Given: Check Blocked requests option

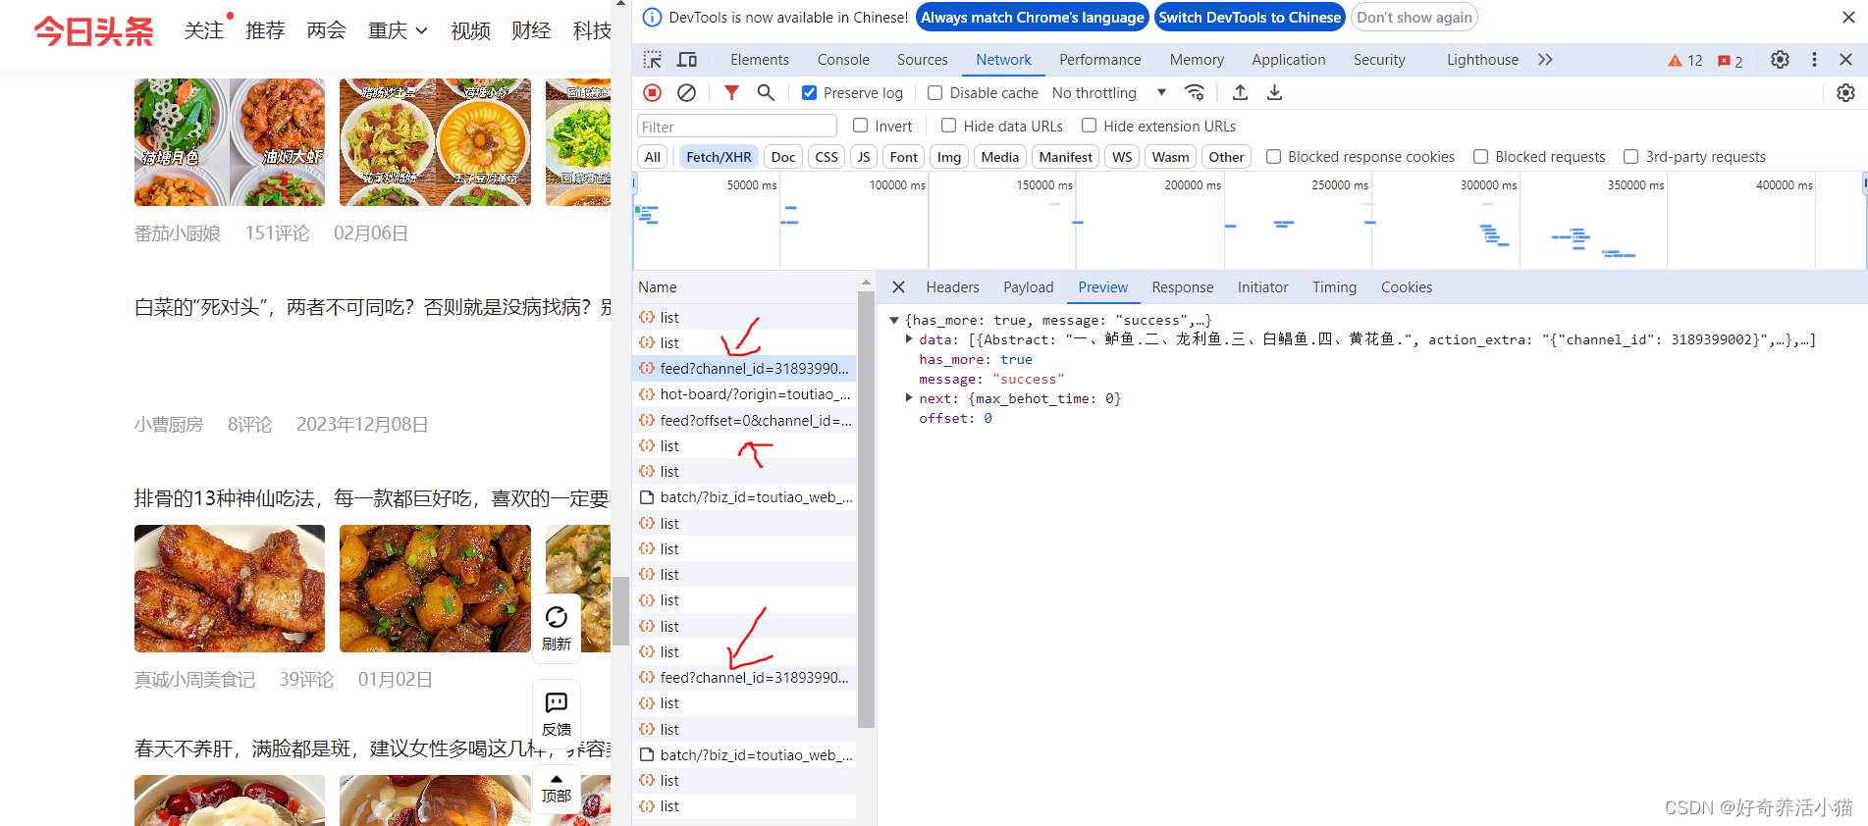Looking at the screenshot, I should pos(1481,157).
